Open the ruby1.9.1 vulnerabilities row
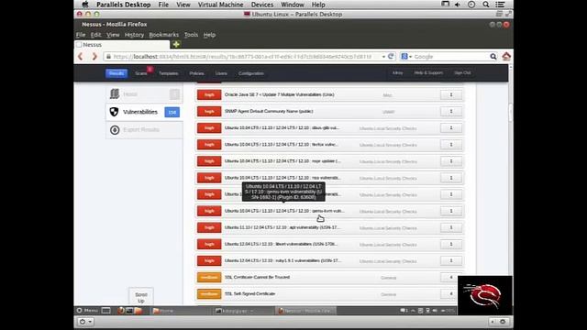 pos(329,260)
